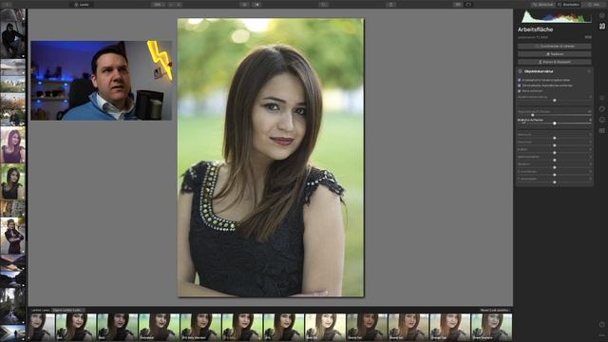Open the Eigene Luminar Looks dropdown
The width and height of the screenshot is (608, 342).
coord(67,311)
